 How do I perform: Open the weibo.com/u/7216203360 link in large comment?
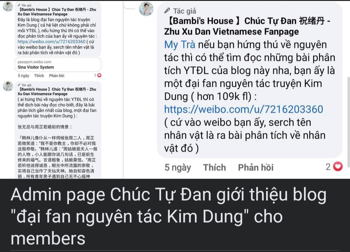click(243, 109)
